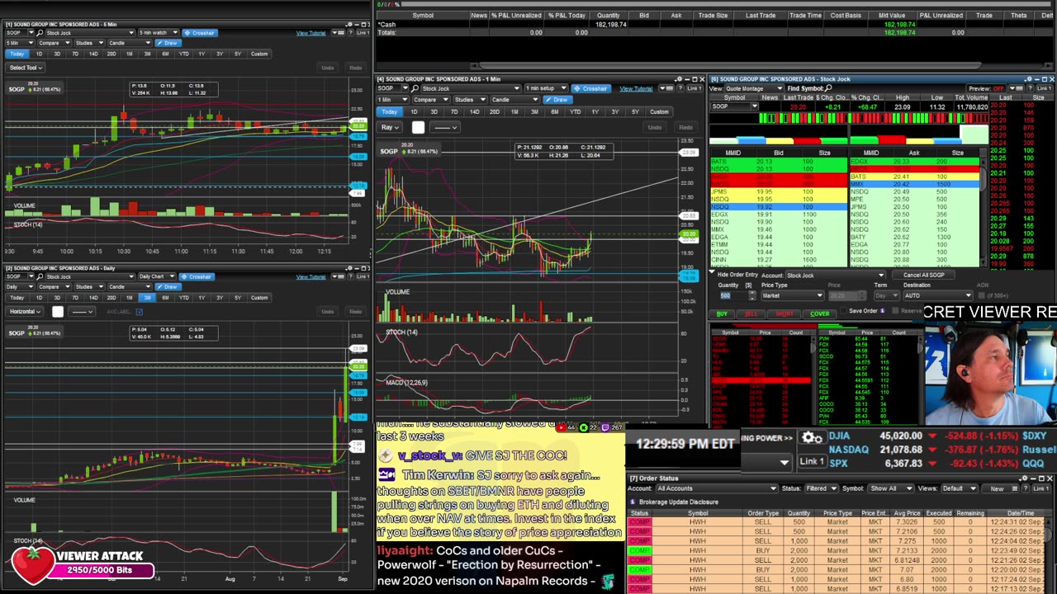Open the panel layout menu icon in 5 Min chart
Screen dimensions: 1057x594
point(338,33)
